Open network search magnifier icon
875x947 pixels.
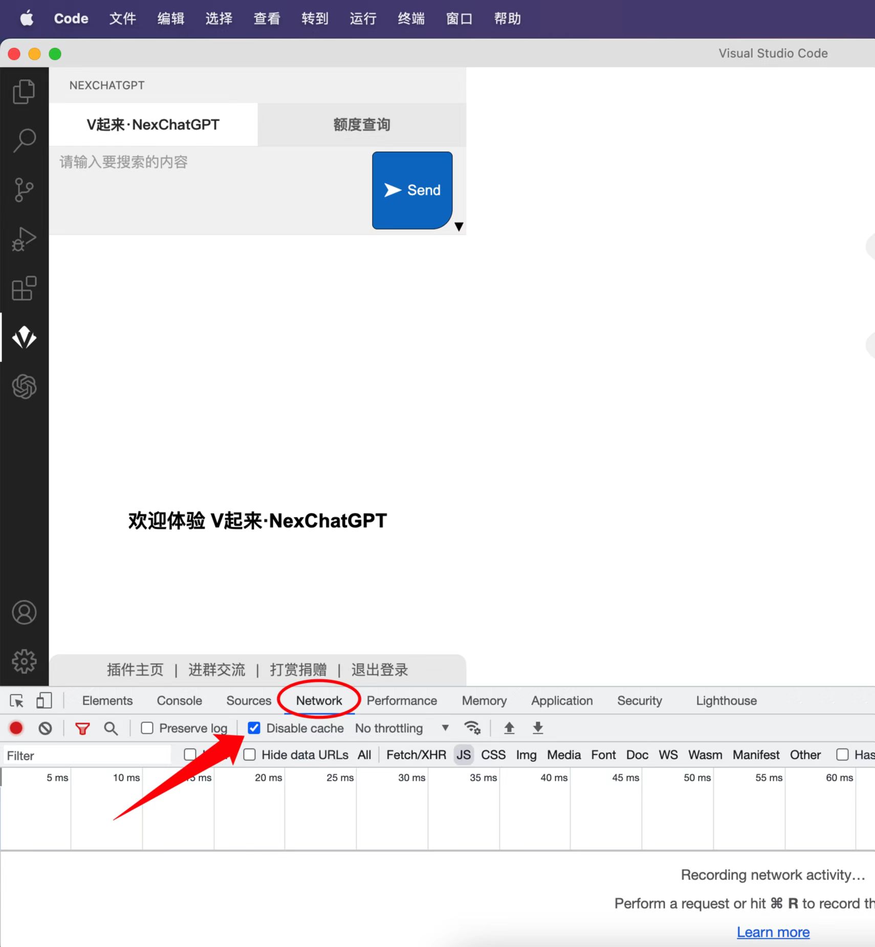click(x=111, y=728)
